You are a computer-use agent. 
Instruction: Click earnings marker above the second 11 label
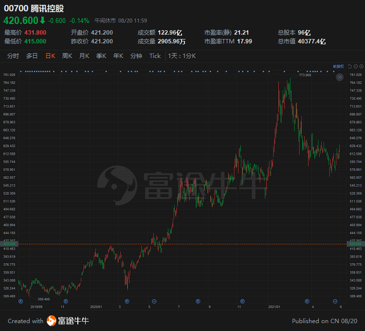(x=242, y=301)
